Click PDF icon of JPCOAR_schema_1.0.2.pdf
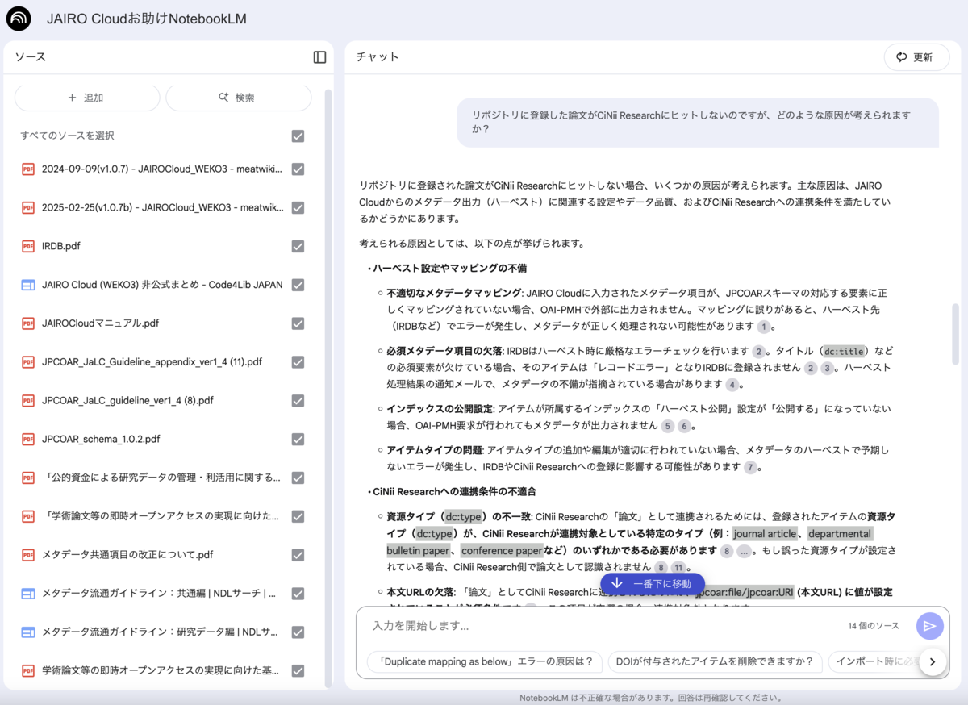Viewport: 968px width, 705px height. click(x=28, y=439)
